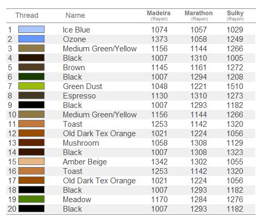Click the Meadow green swatch in row 19
The image size is (262, 220).
(31, 199)
